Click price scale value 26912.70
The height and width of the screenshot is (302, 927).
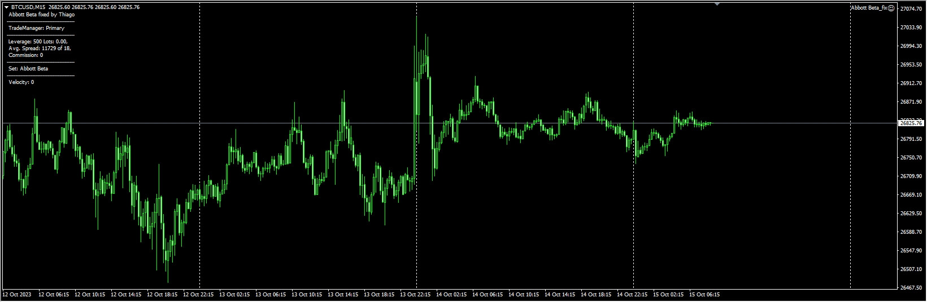911,83
